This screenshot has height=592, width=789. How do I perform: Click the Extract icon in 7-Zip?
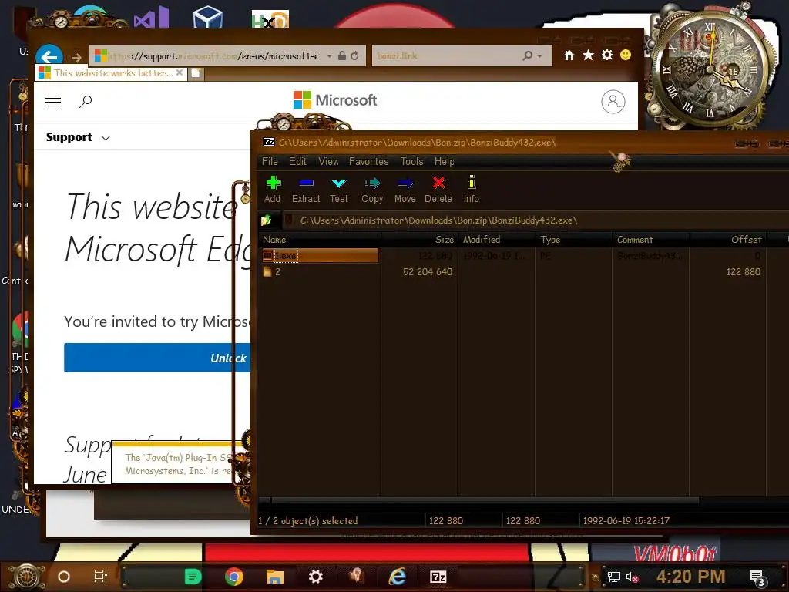(x=306, y=190)
